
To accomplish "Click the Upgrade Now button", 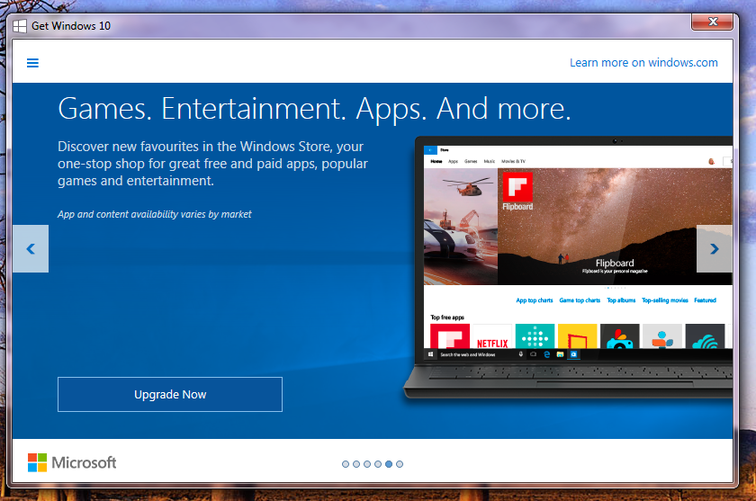I will coord(170,395).
